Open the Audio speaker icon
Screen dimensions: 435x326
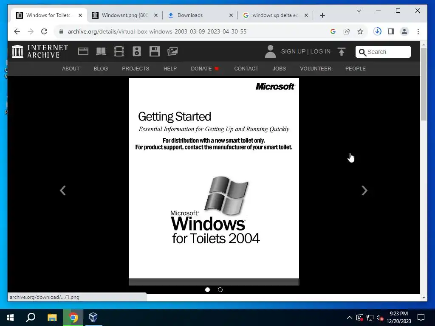pyautogui.click(x=137, y=51)
